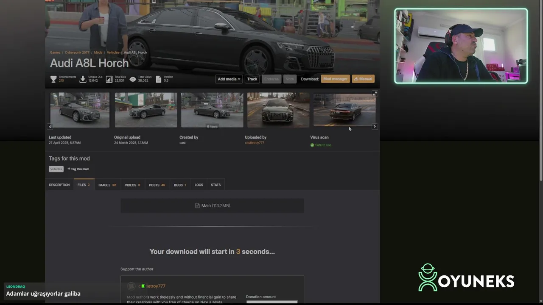Switch to the Images tab
The width and height of the screenshot is (543, 305).
[x=107, y=185]
